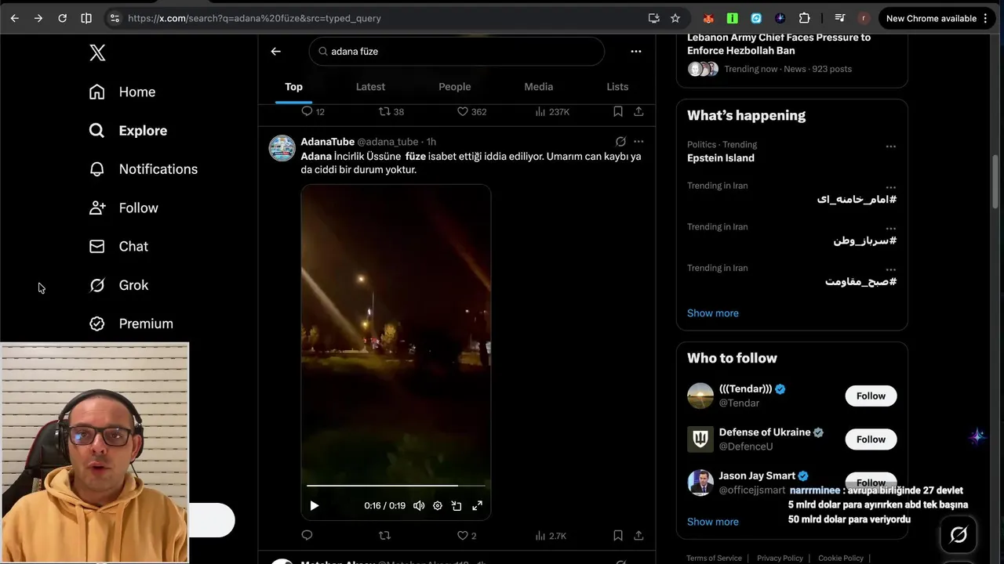
Task: Bookmark this page with the star icon
Action: point(675,18)
